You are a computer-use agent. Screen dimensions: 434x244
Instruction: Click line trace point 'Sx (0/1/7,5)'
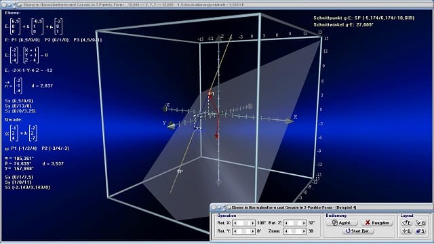coord(19,177)
